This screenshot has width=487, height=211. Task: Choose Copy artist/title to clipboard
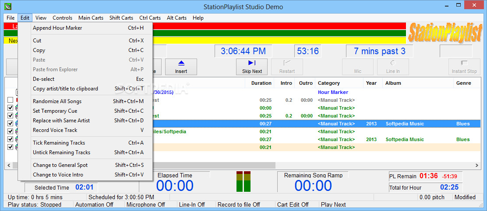point(85,89)
